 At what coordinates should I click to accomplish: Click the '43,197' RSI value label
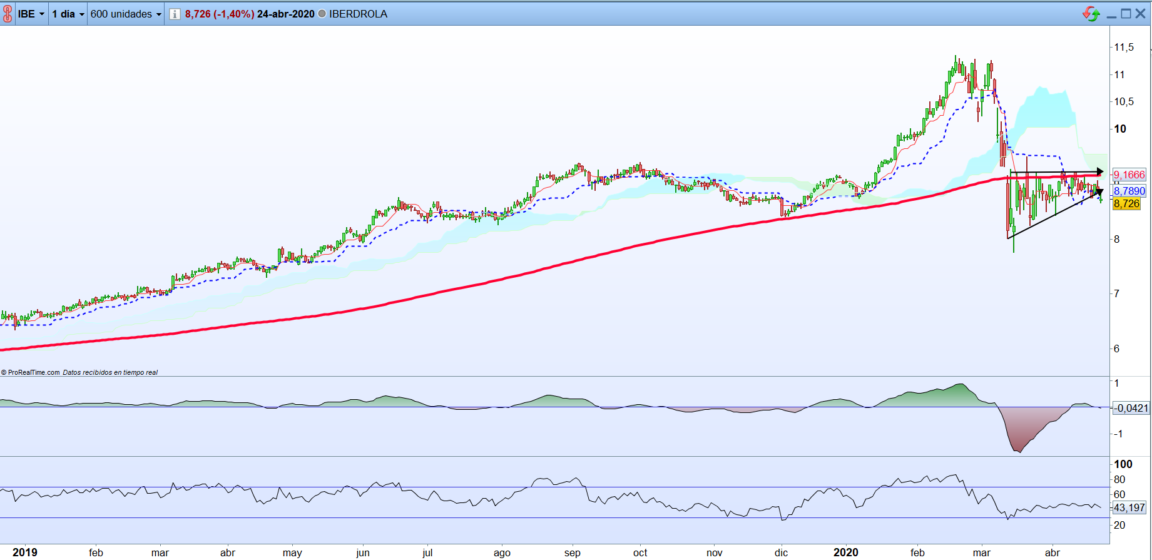(1129, 507)
